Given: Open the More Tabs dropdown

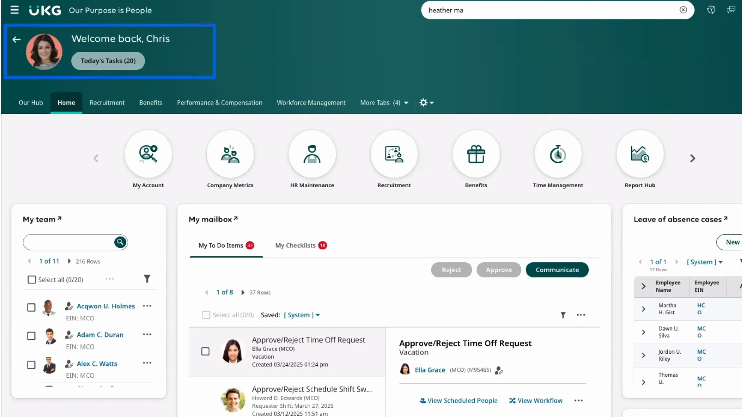Looking at the screenshot, I should (384, 102).
